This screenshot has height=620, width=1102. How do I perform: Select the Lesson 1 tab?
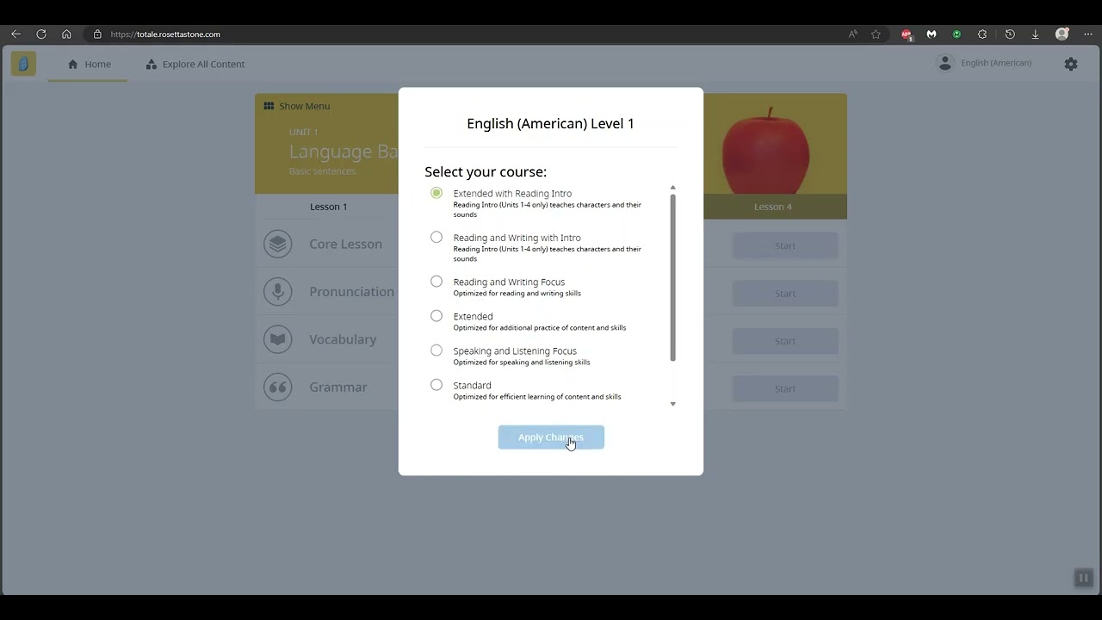point(328,207)
